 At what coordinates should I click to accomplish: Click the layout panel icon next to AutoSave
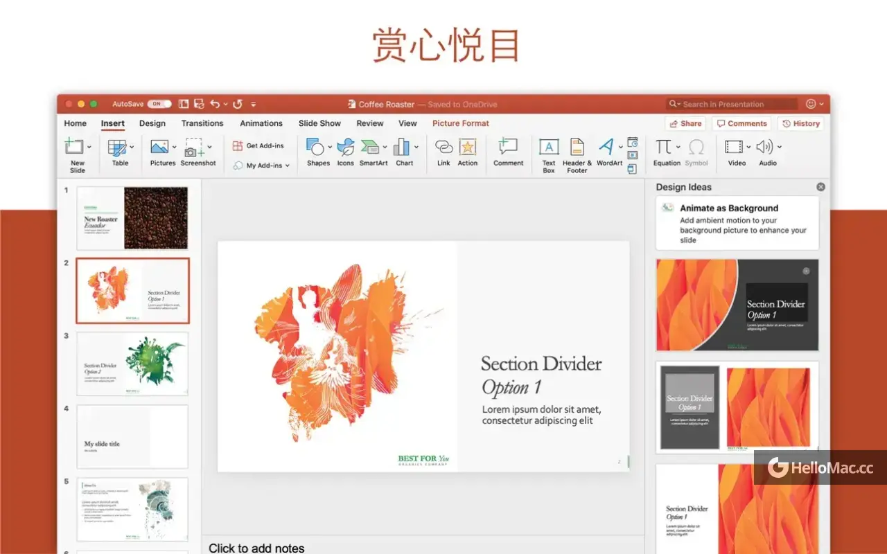pyautogui.click(x=184, y=104)
